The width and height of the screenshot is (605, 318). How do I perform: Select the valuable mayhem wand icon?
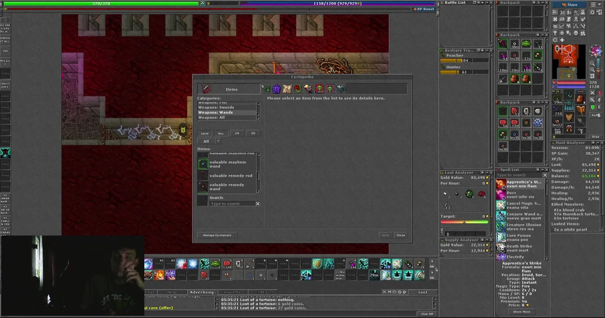pos(203,164)
